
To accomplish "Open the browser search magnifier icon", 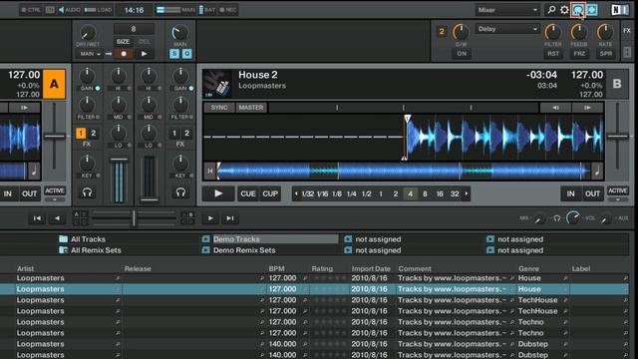I will point(551,9).
